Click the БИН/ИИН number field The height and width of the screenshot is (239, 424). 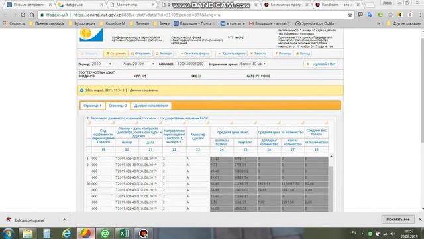(x=190, y=64)
